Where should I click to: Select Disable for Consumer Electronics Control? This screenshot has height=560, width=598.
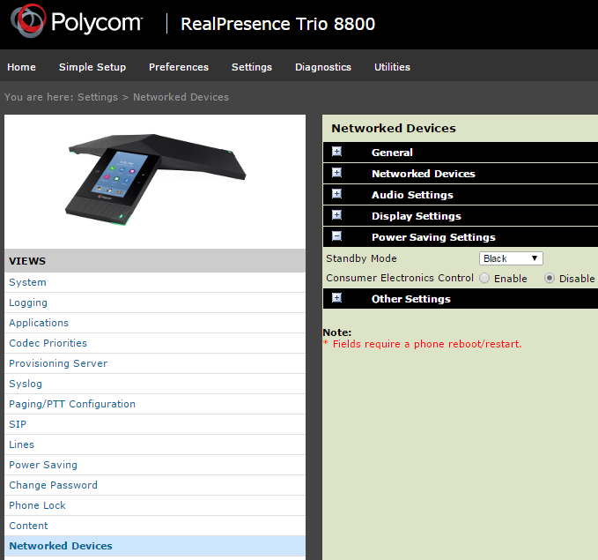(x=550, y=278)
